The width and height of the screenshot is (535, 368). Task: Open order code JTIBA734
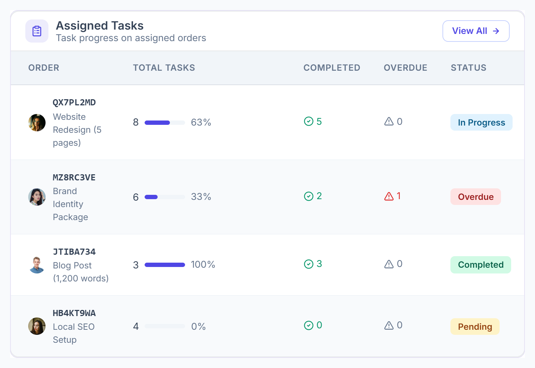tap(74, 252)
